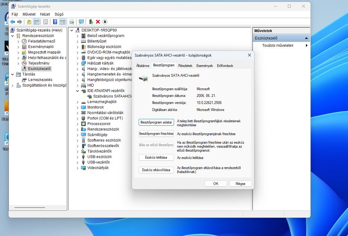Click the left tree horizontal scrollbar

pyautogui.click(x=30, y=208)
